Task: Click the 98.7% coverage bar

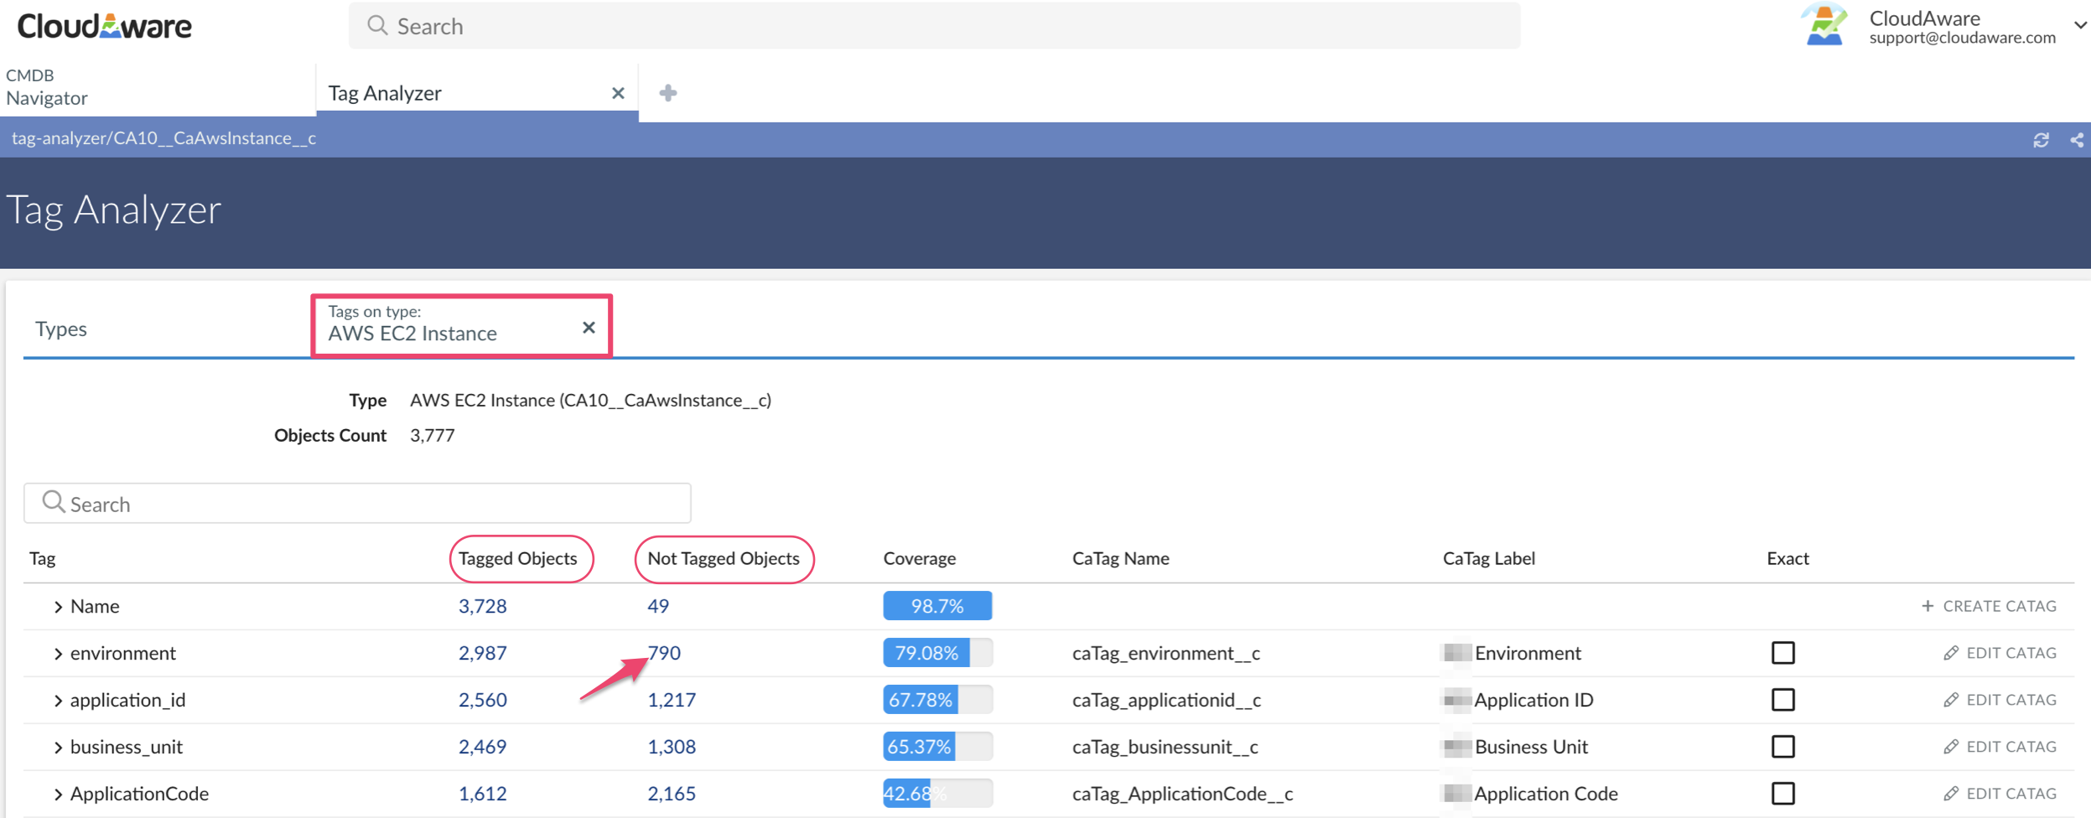Action: pyautogui.click(x=937, y=606)
